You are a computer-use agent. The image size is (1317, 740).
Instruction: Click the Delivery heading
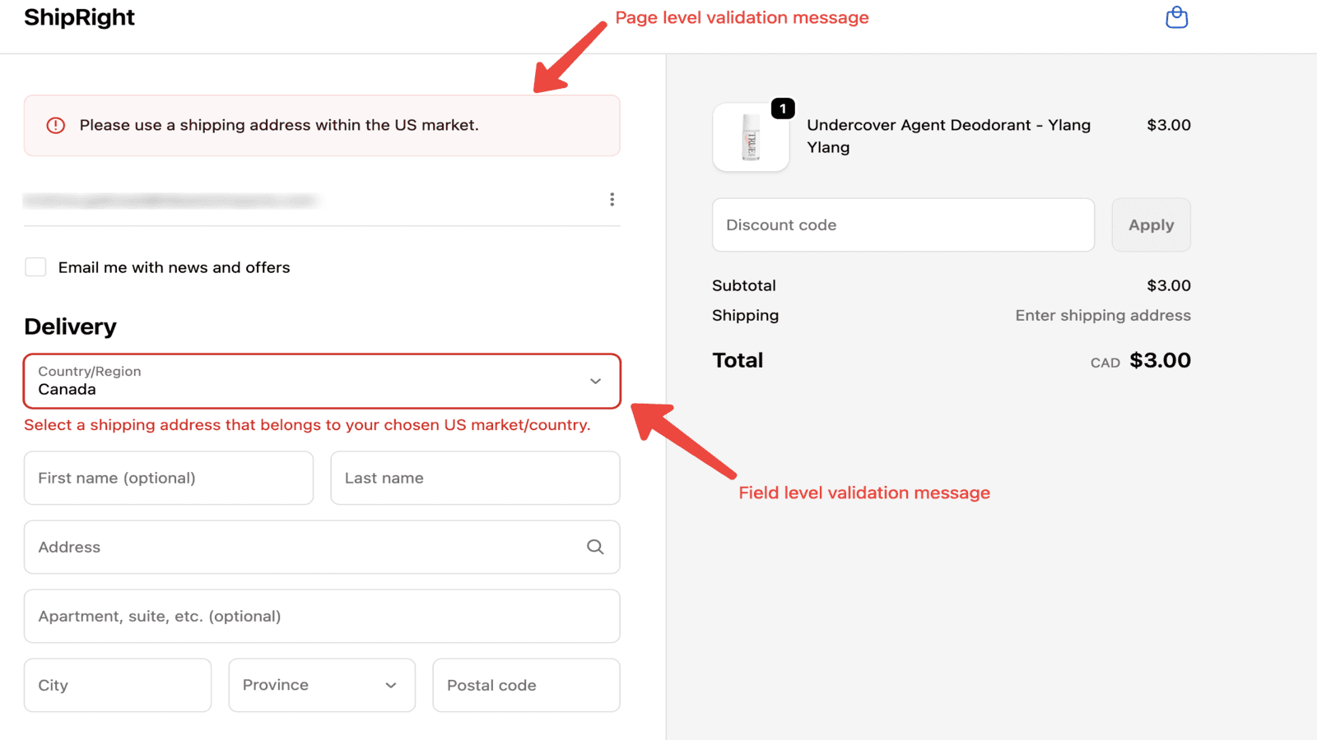(x=70, y=326)
